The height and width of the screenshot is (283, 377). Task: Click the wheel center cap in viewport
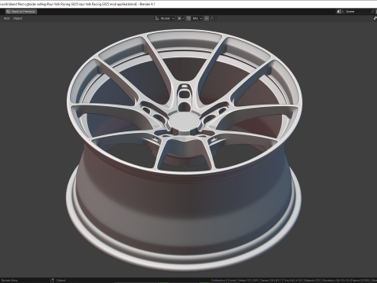[x=184, y=122]
